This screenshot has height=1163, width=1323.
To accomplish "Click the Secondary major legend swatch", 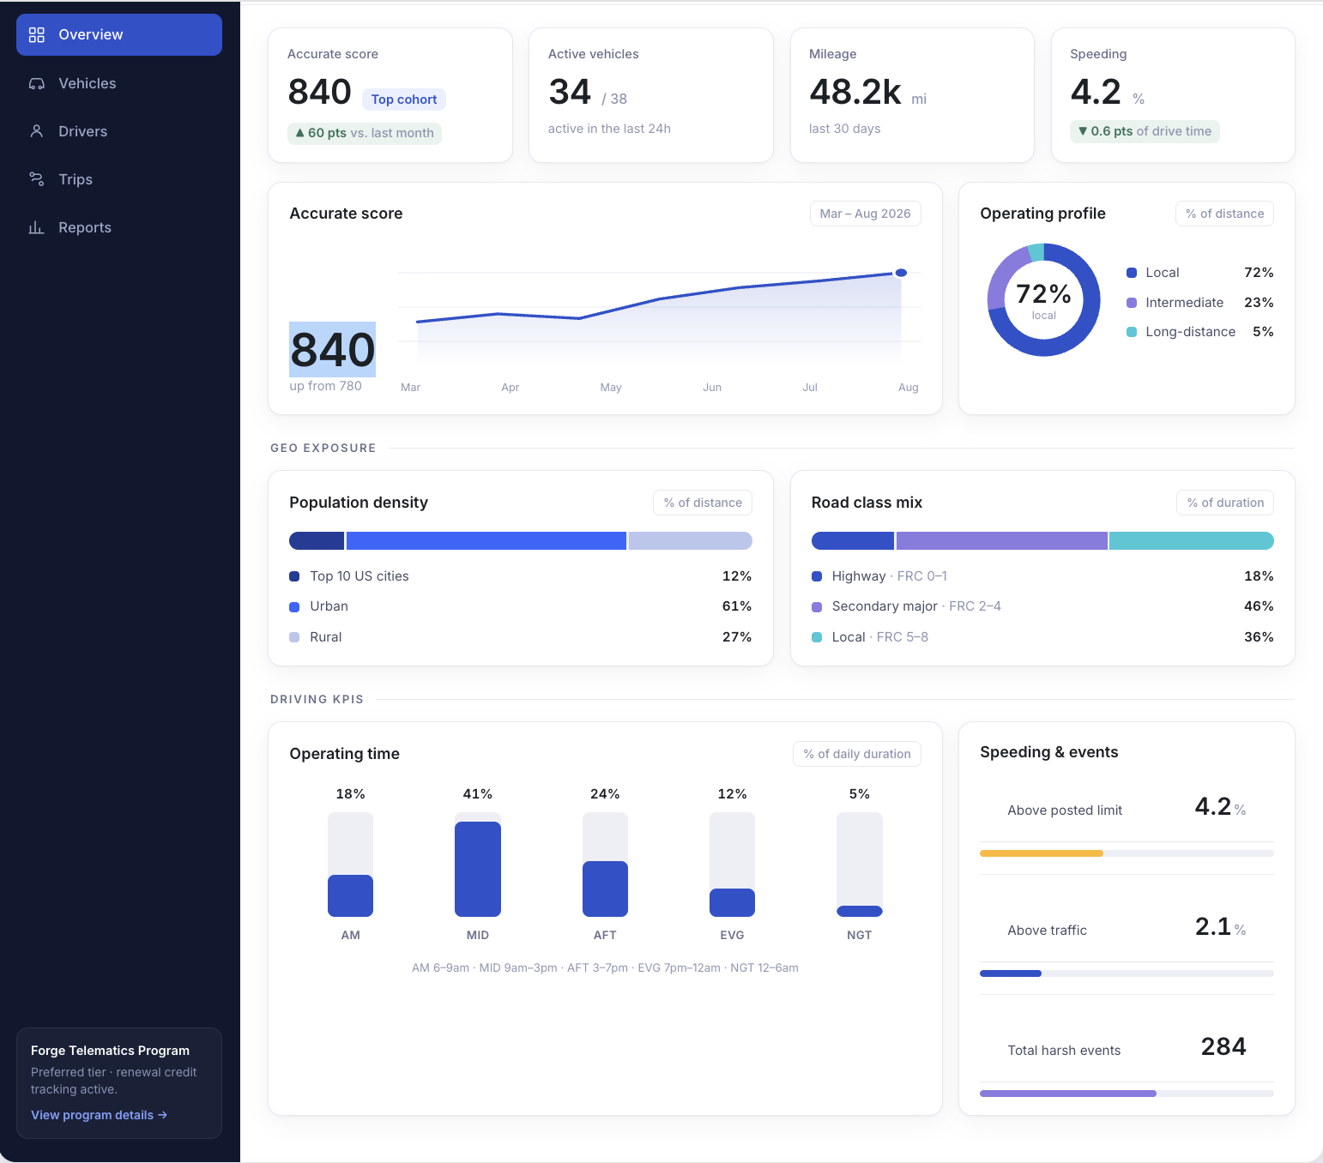I will [x=817, y=606].
